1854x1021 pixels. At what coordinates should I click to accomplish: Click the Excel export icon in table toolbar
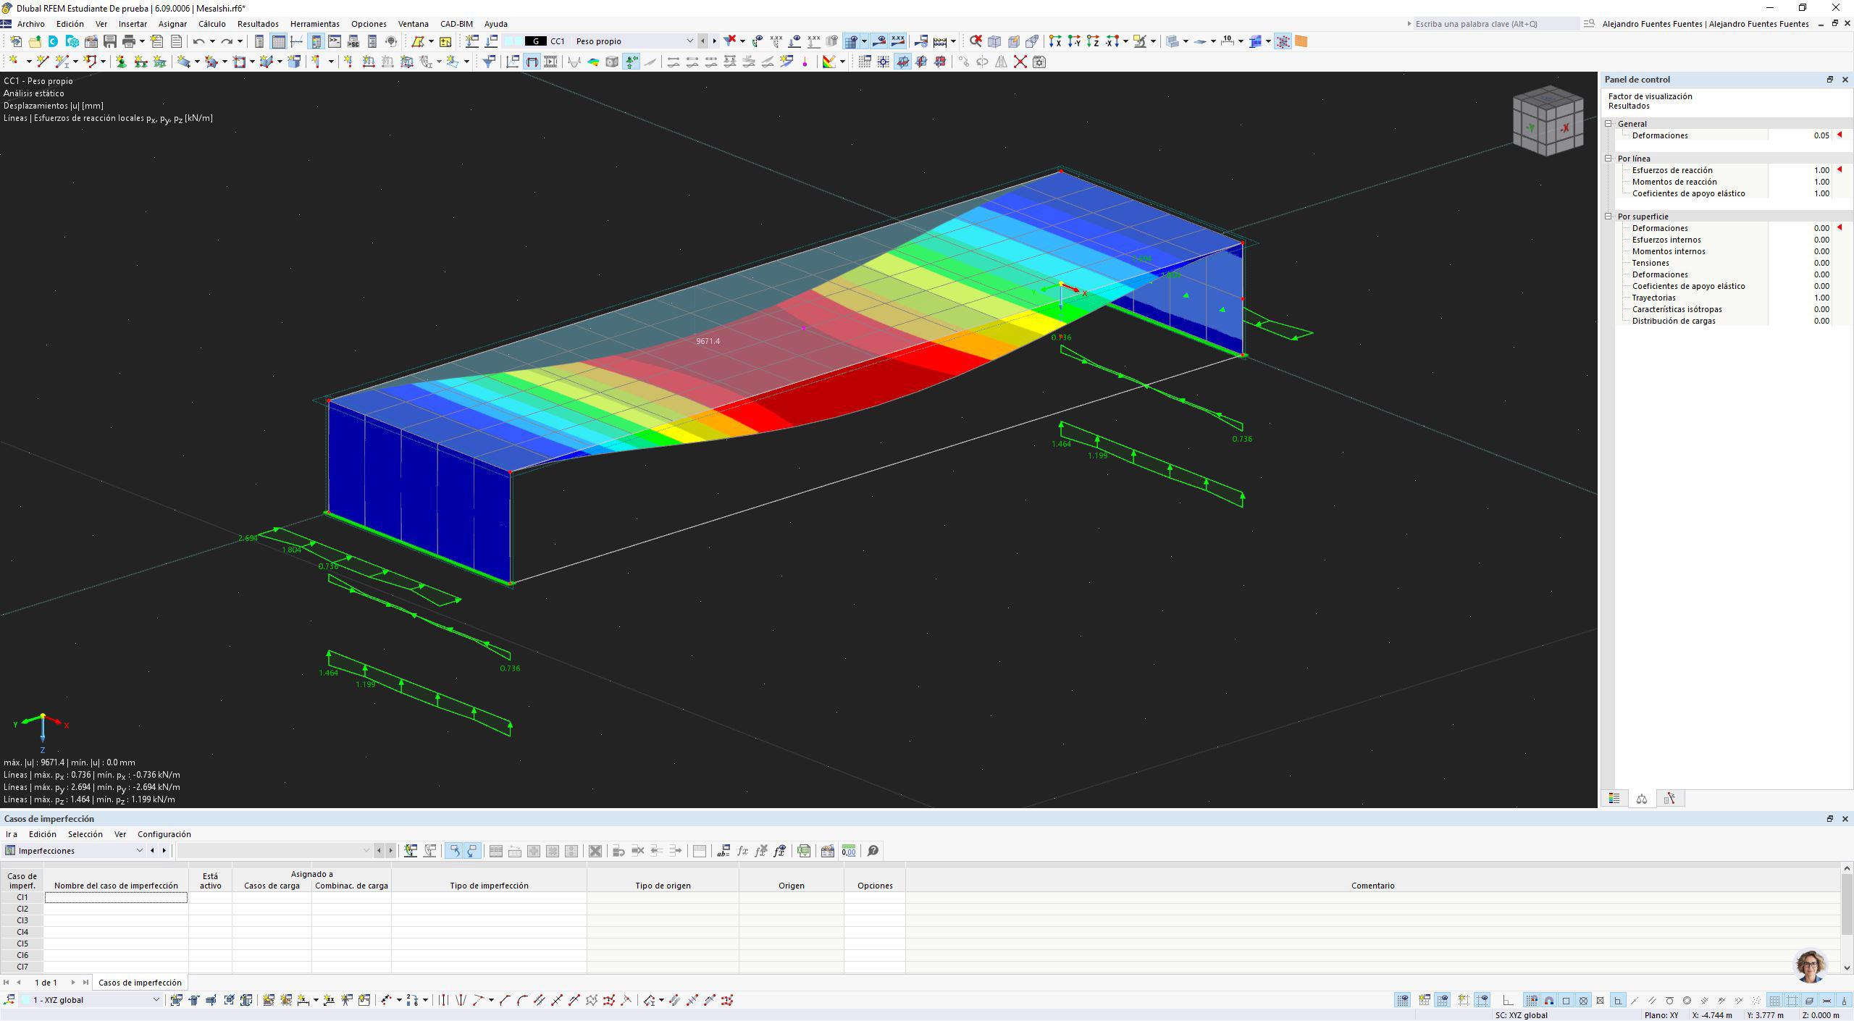(x=803, y=851)
